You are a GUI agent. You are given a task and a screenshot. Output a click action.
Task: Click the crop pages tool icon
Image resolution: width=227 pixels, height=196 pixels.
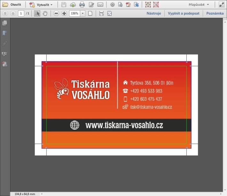click(156, 4)
